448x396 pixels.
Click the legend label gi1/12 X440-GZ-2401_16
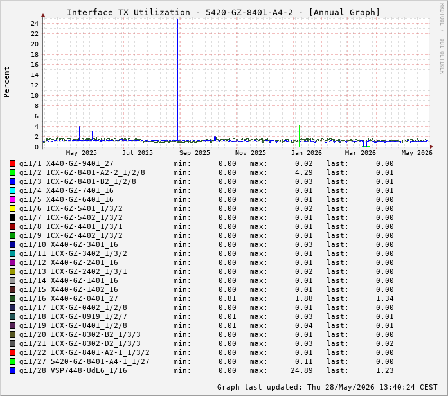point(69,262)
